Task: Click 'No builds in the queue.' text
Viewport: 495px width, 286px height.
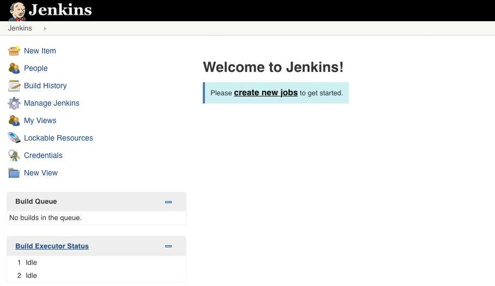Action: tap(45, 218)
